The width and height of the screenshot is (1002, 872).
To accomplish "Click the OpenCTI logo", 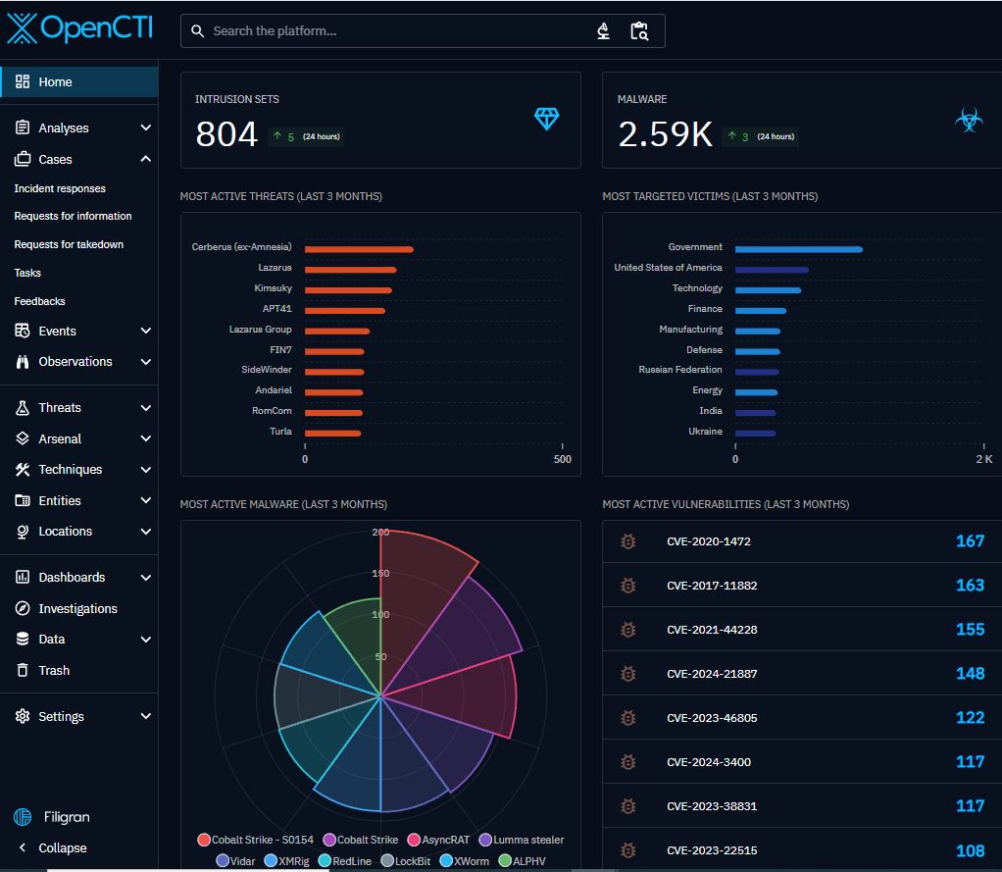I will pos(78,28).
